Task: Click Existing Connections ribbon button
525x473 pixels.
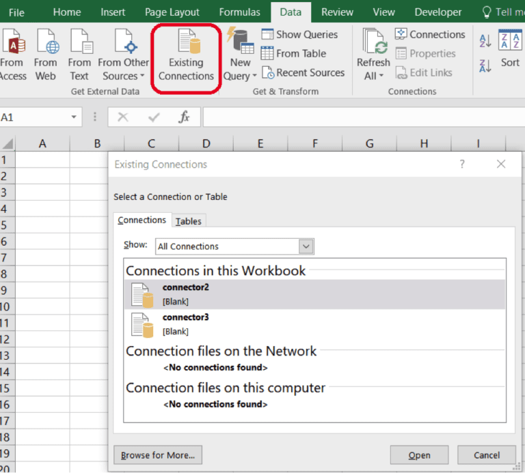Action: click(186, 55)
